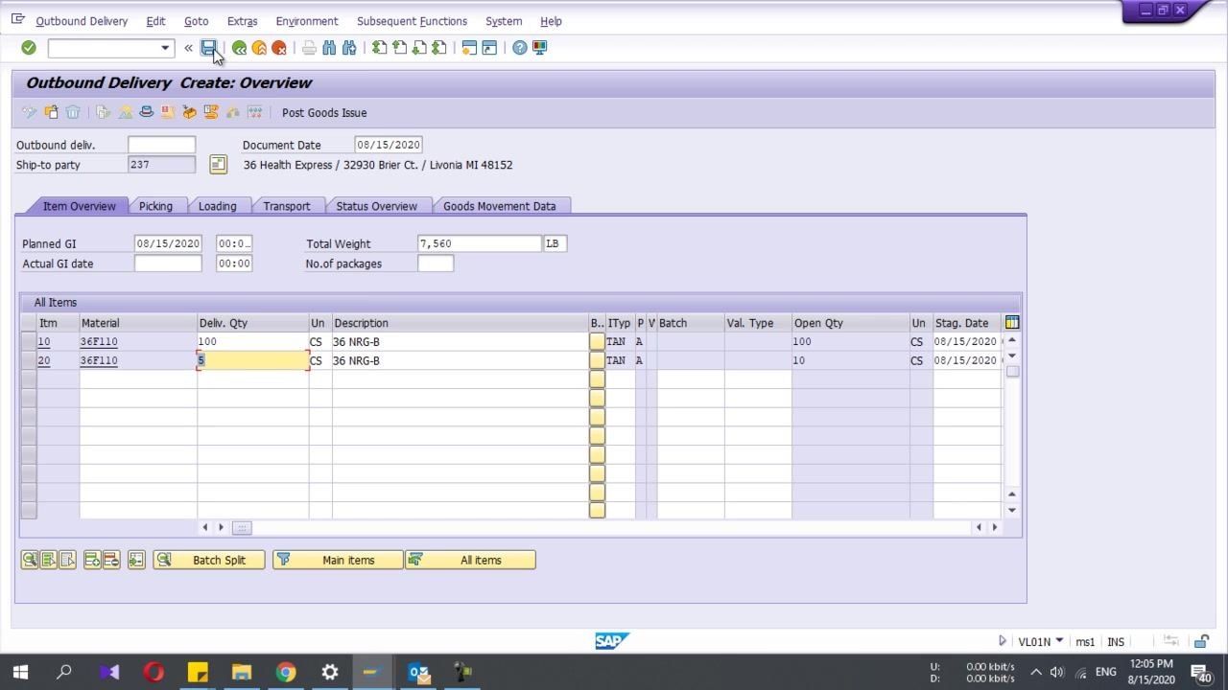Click the red Cancel icon
The image size is (1228, 690).
[279, 48]
